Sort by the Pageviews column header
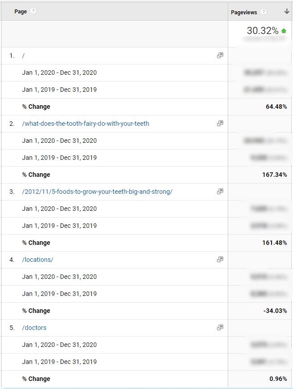Image resolution: width=293 pixels, height=389 pixels. 244,13
